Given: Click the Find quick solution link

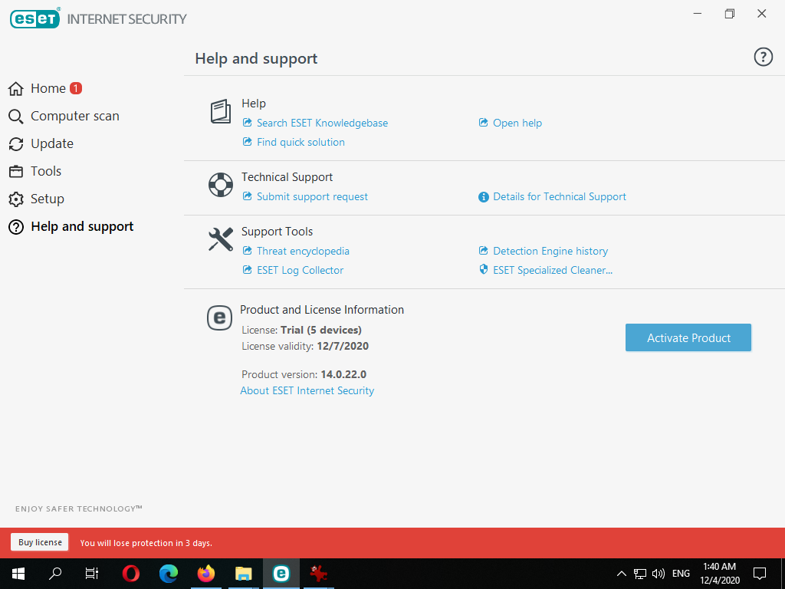Looking at the screenshot, I should tap(294, 142).
